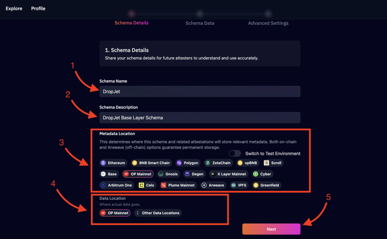Screen dimensions: 387x239
Task: Deselect the OP Mainnet metadata chip
Action: click(138, 174)
